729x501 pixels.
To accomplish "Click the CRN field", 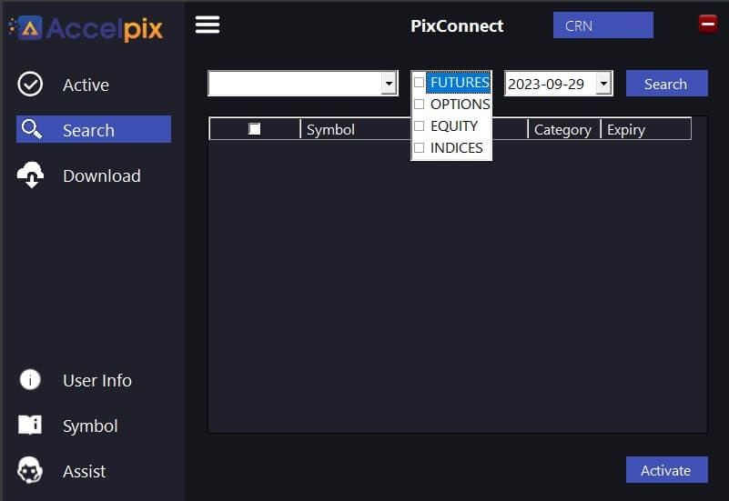I will [603, 25].
